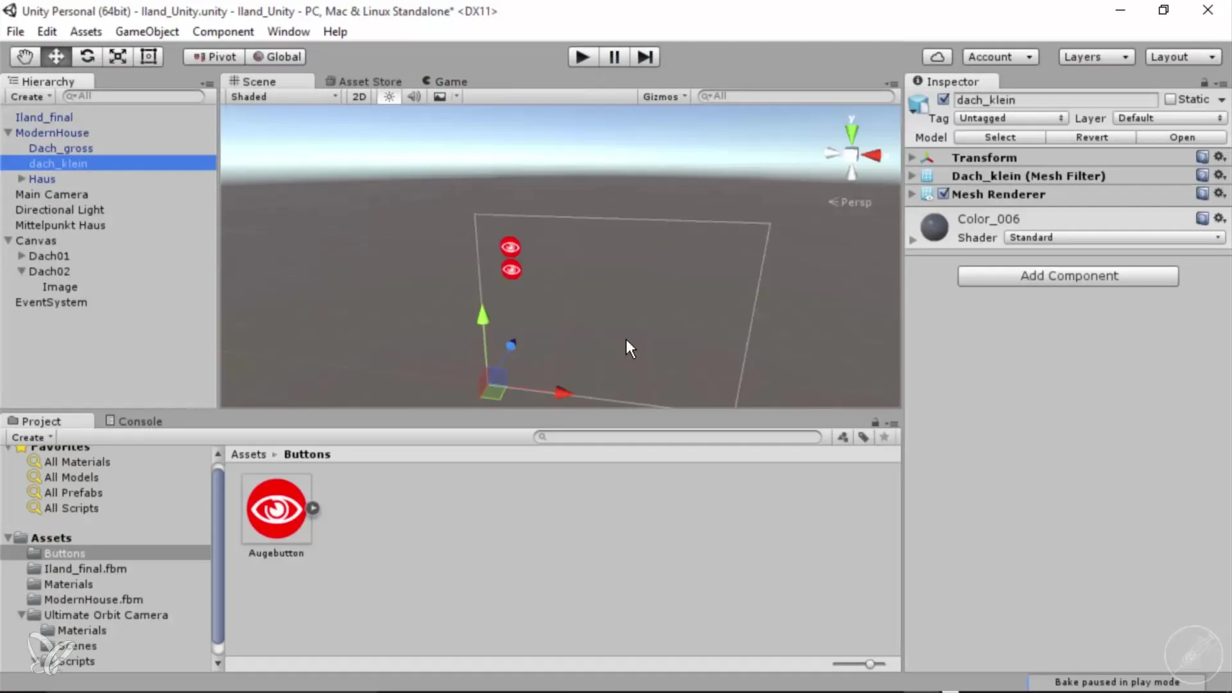Open the Layers dropdown
The width and height of the screenshot is (1232, 693).
tap(1096, 57)
